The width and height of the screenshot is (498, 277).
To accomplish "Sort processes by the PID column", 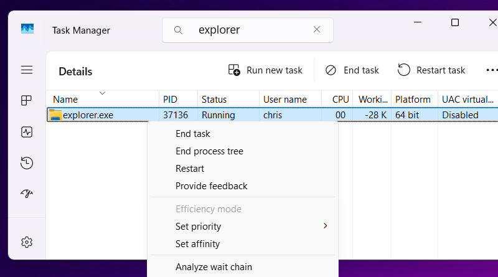I will (x=171, y=100).
